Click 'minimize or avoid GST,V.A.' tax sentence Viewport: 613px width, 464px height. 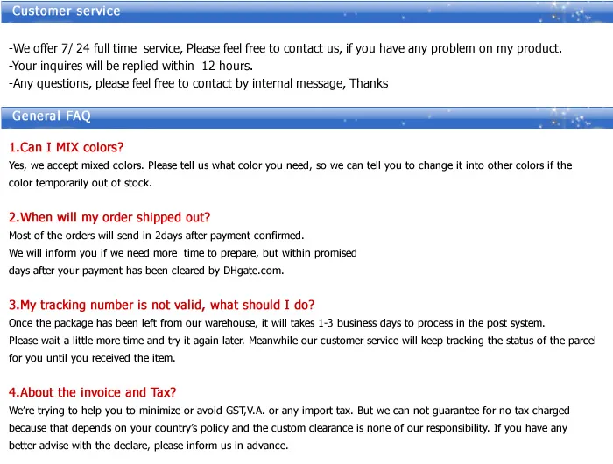[289, 411]
